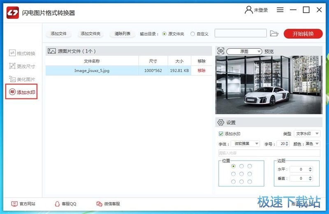
Task: Select top-center watermark position
Action: tap(241, 166)
